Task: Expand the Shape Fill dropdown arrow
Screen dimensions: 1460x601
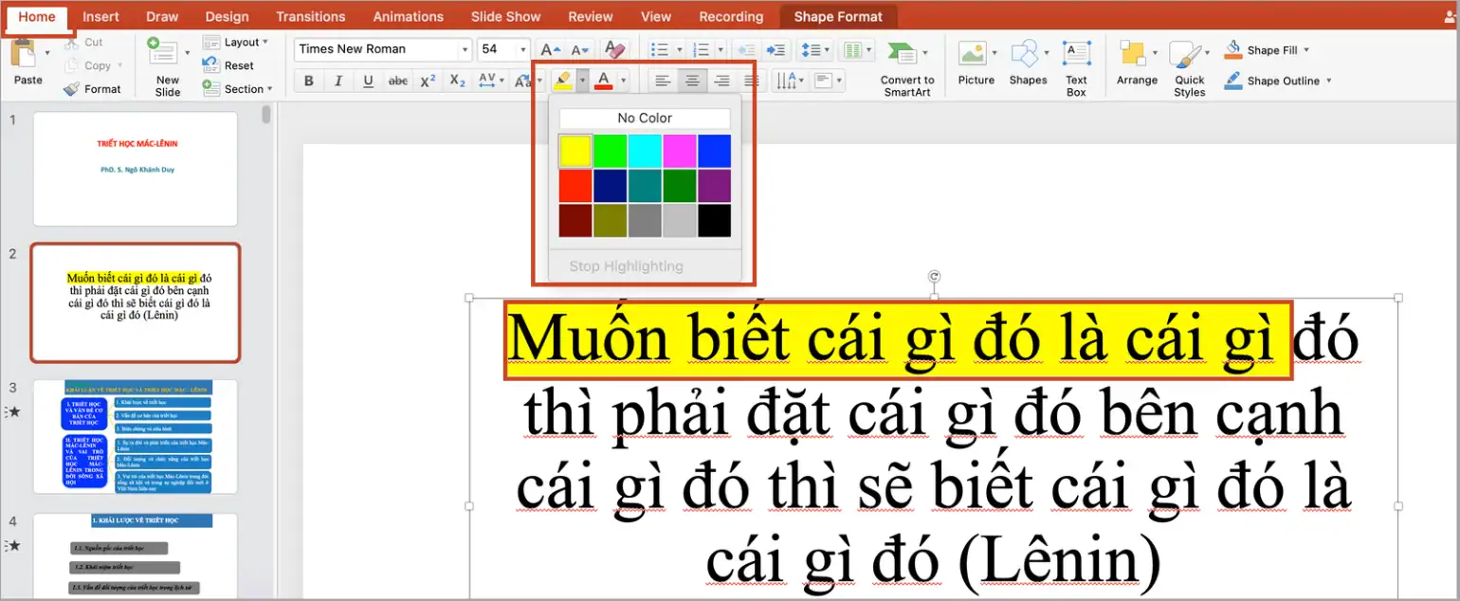Action: coord(1306,50)
